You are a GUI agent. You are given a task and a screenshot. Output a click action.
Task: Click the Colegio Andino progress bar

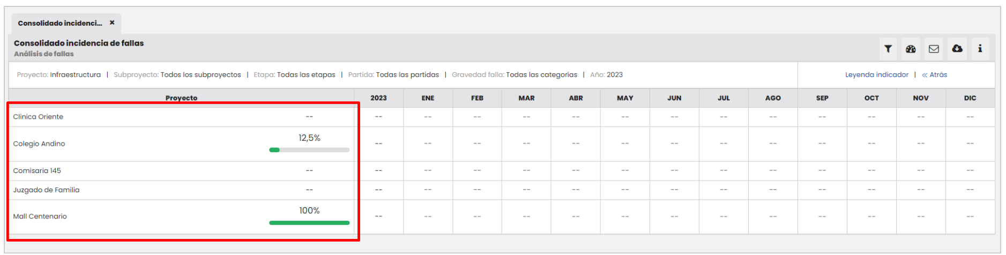point(309,150)
